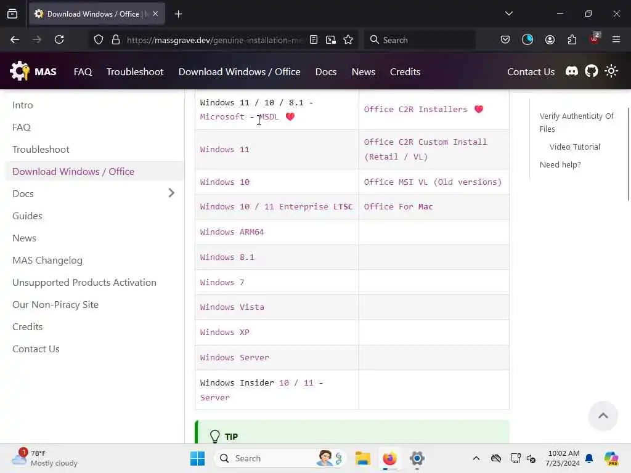631x473 pixels.
Task: Open the FAQ header menu item
Action: (83, 71)
